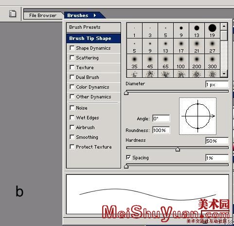Select the Brush Tip Shape section
The width and height of the screenshot is (234, 226).
[93, 38]
